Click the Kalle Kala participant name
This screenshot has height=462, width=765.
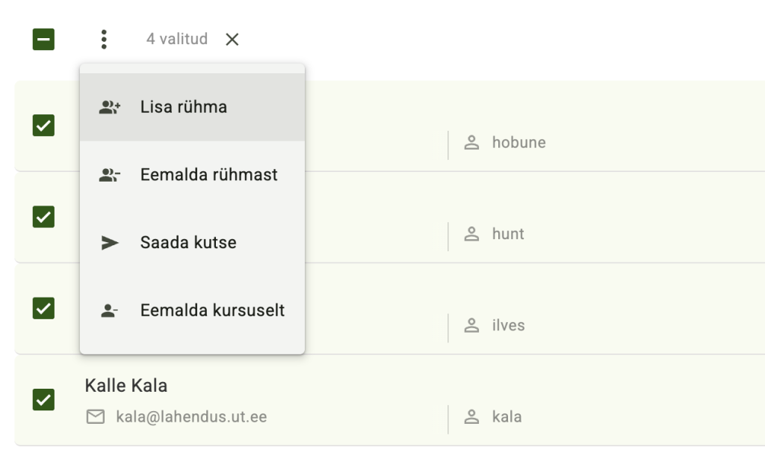[126, 386]
